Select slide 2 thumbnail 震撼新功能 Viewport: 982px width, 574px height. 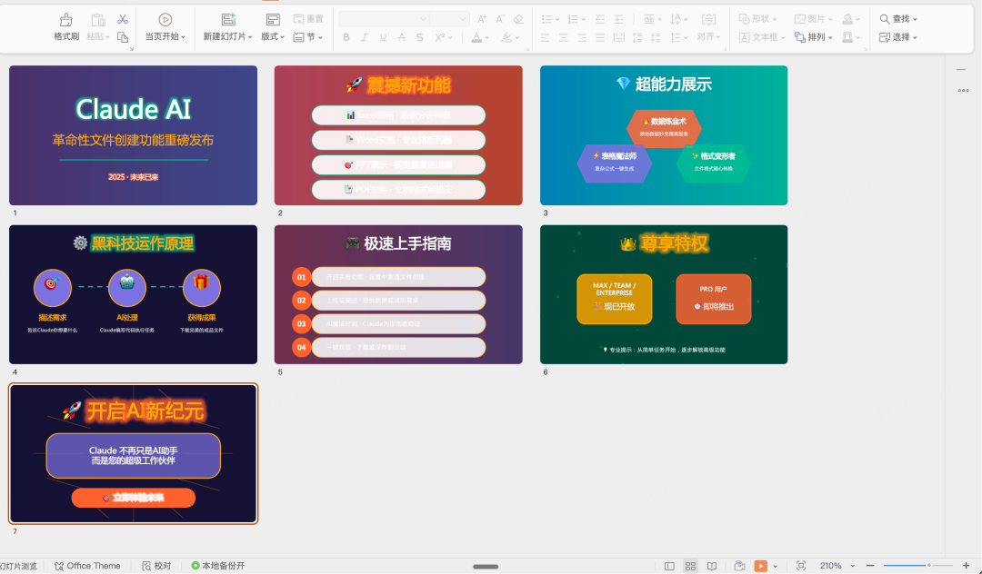[x=398, y=135]
